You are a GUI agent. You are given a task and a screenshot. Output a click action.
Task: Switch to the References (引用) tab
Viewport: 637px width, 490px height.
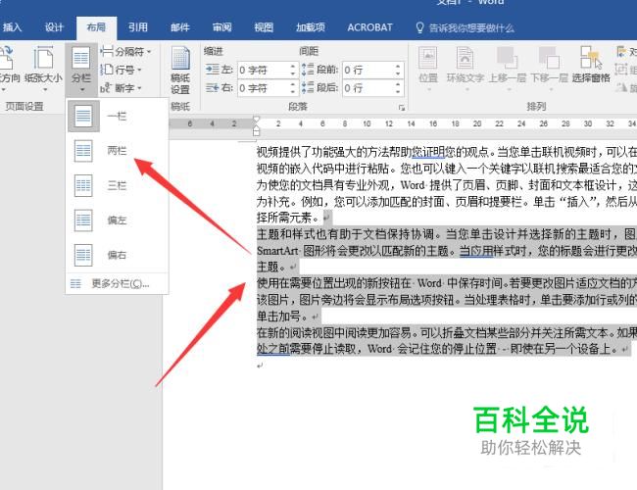pyautogui.click(x=138, y=27)
